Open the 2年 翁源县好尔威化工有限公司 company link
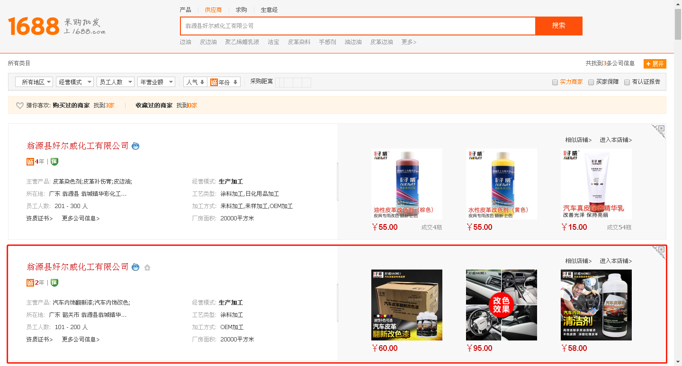 point(78,267)
